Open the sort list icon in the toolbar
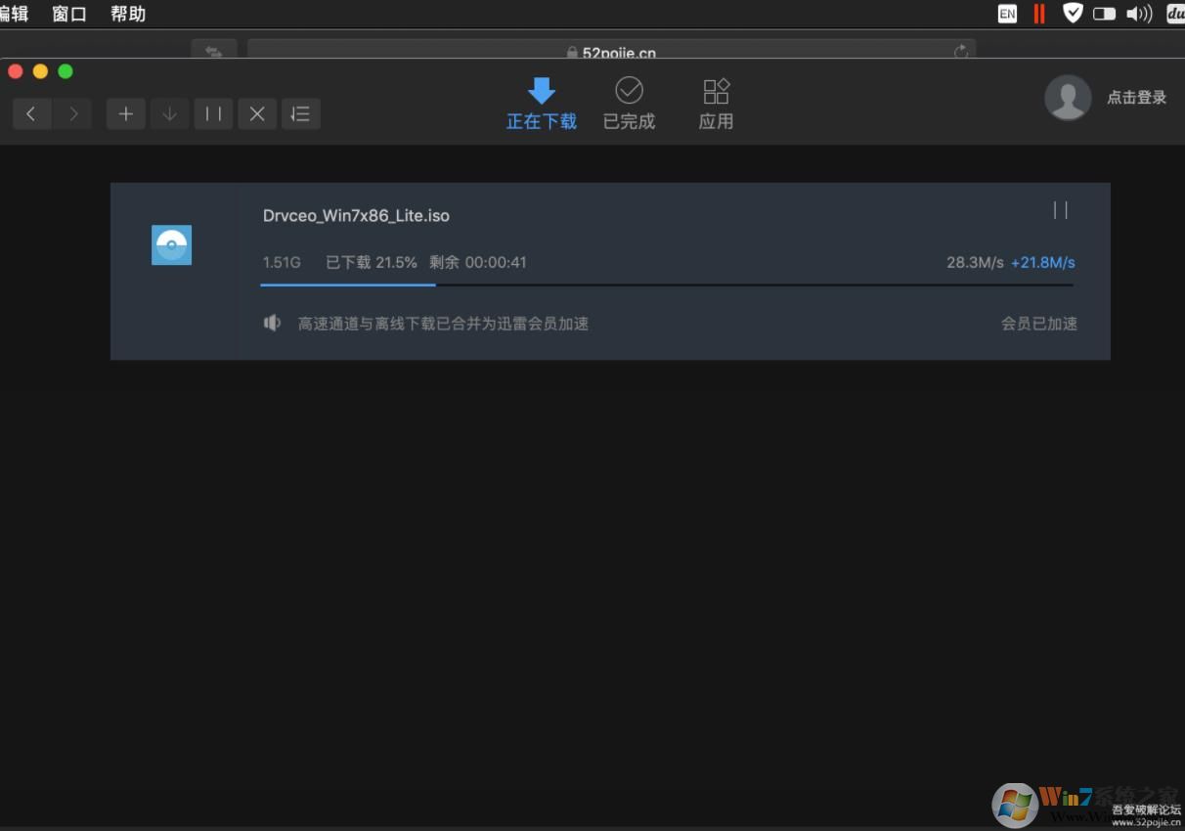The image size is (1185, 831). point(301,113)
